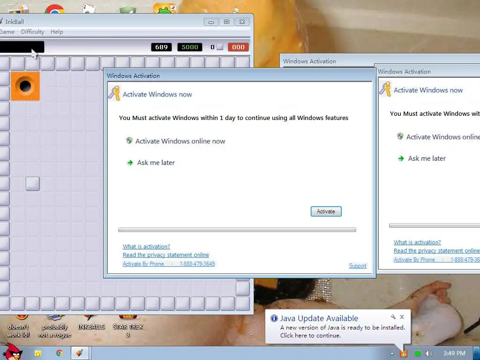Viewport: 480px width, 360px height.
Task: Click the green shield desktop icon at top
Action: (128, 9)
